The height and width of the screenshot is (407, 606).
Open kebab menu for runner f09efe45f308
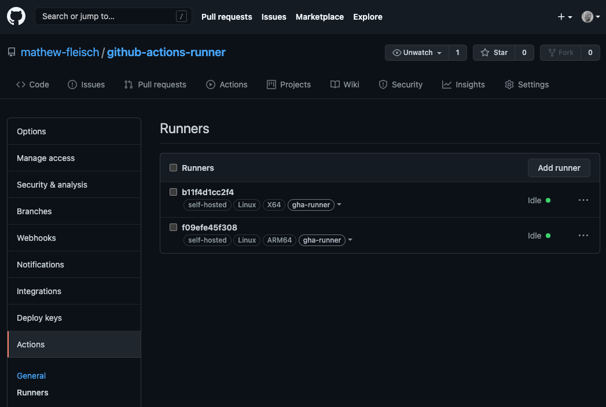click(583, 236)
